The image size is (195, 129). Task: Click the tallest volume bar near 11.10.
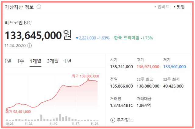coord(60,117)
